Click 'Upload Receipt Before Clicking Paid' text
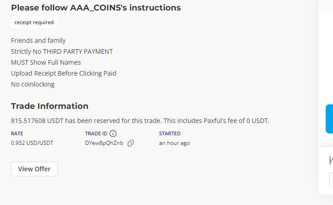The image size is (333, 205). (63, 73)
